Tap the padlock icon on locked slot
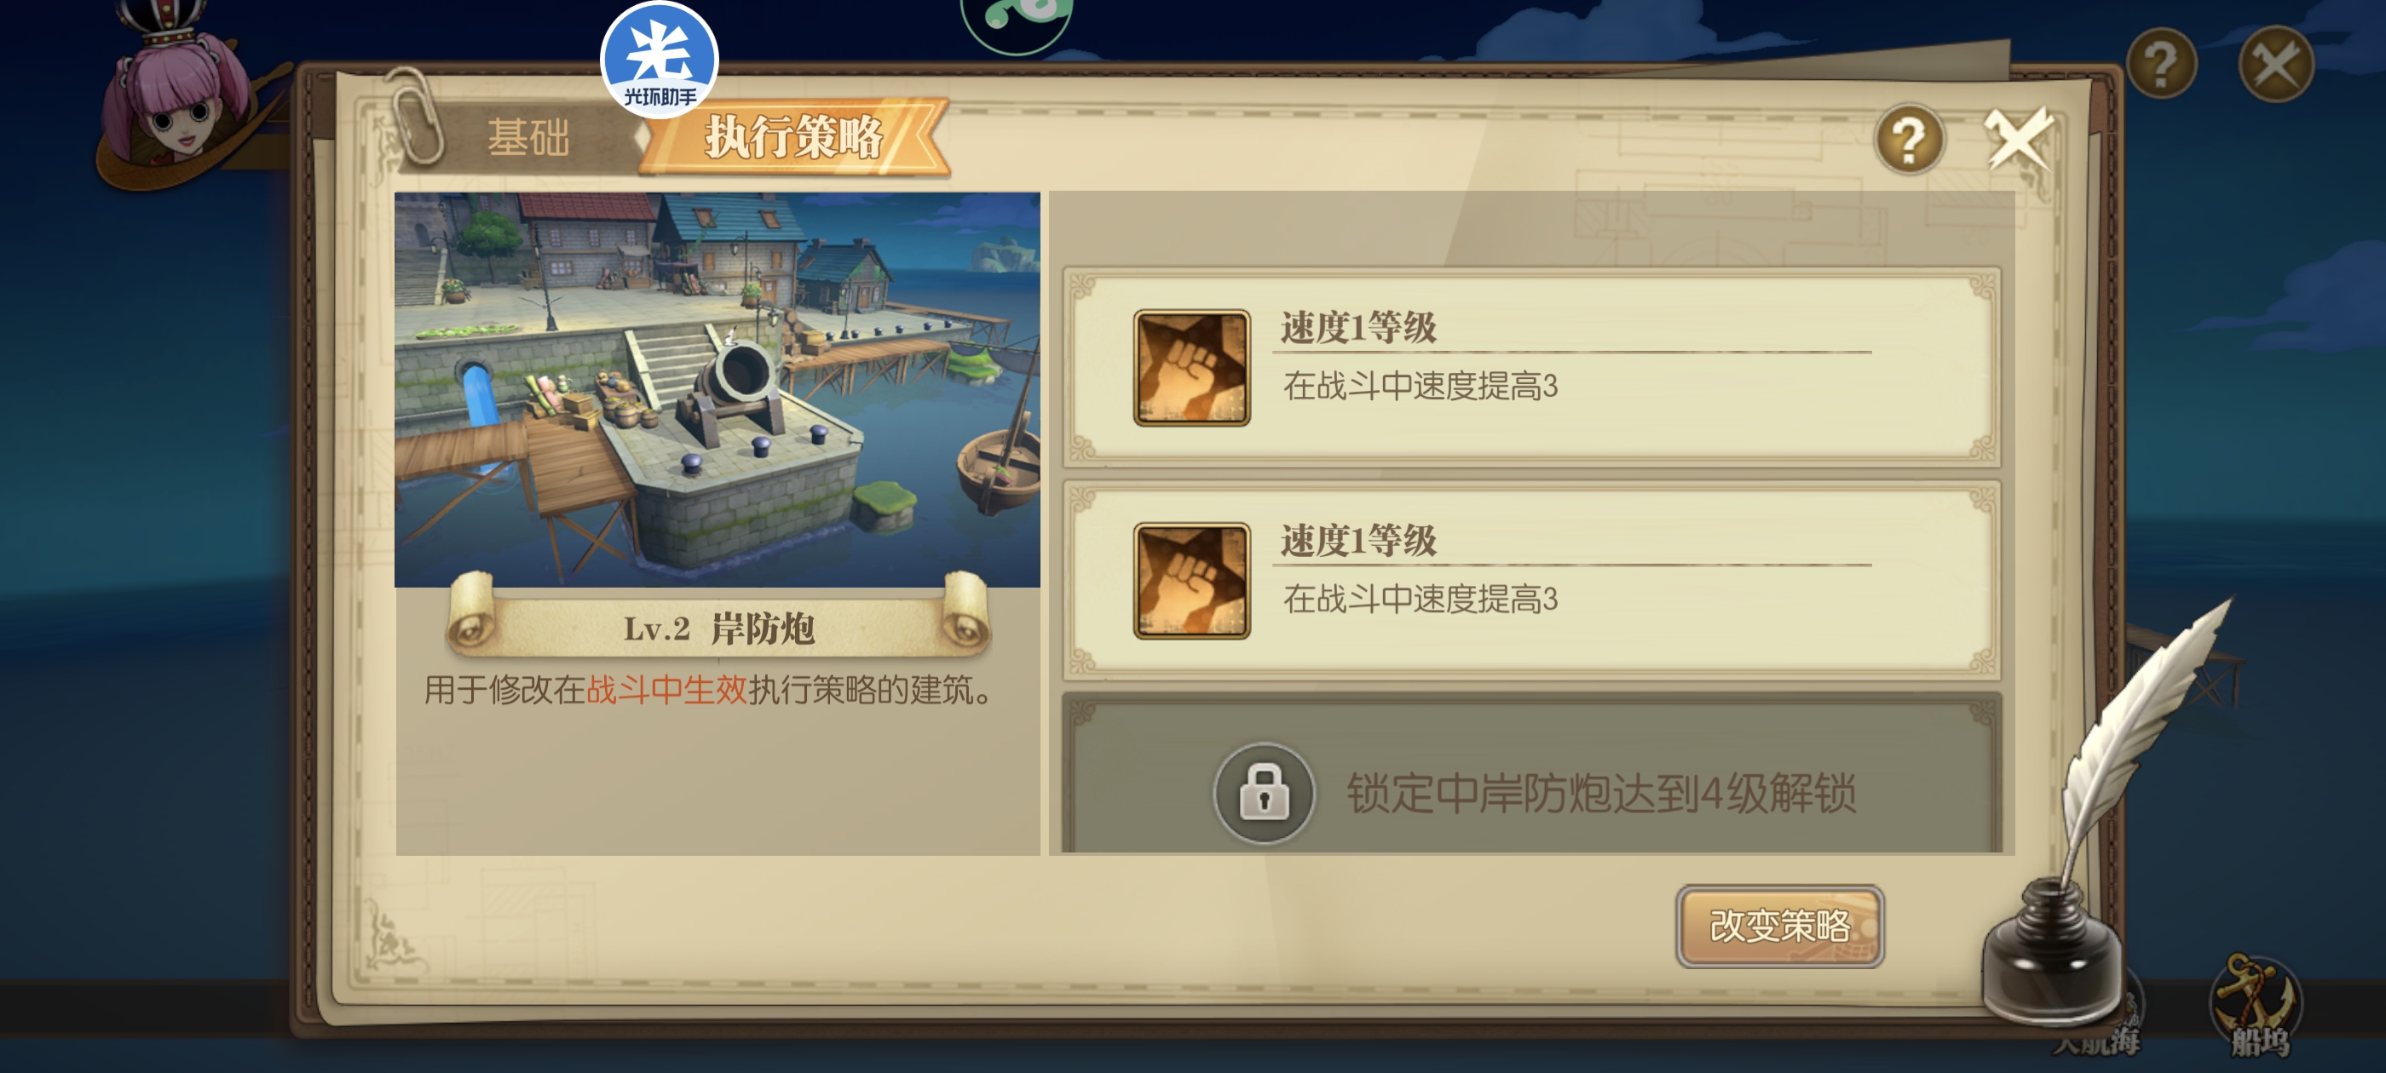The width and height of the screenshot is (2386, 1073). pos(1264,794)
